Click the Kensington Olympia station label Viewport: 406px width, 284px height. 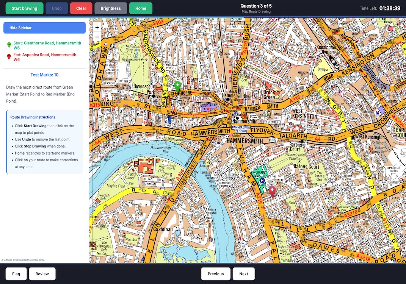click(326, 49)
